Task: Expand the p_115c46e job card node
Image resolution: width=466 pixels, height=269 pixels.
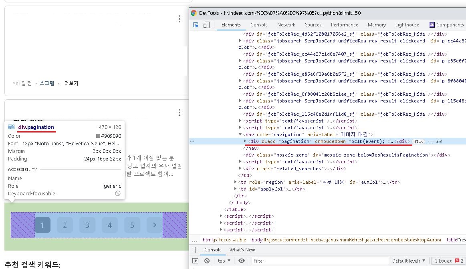Action: point(240,100)
